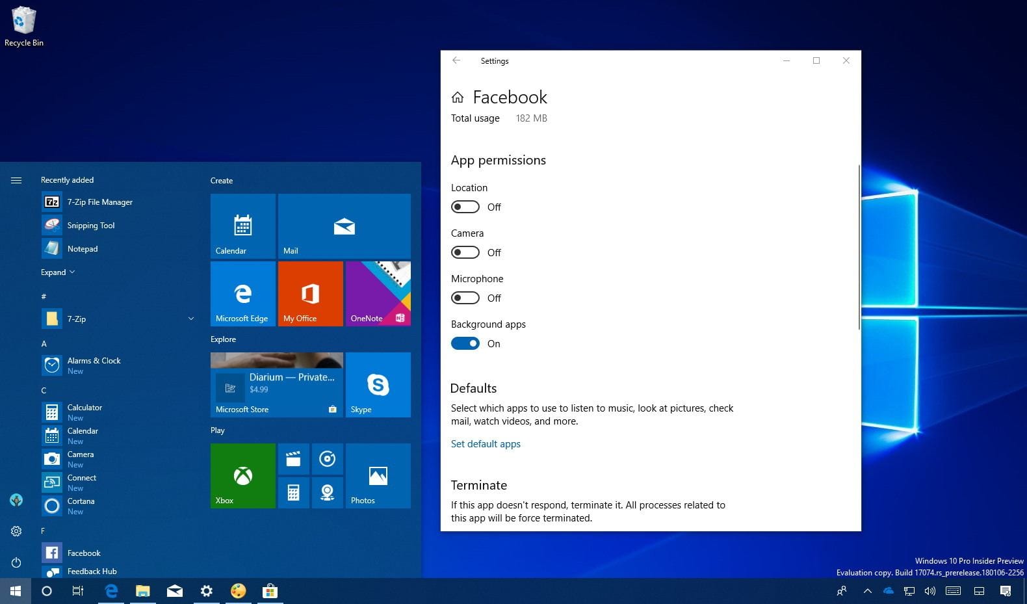Open the Groove Music small tile
Screen dimensions: 1027x604
click(328, 459)
